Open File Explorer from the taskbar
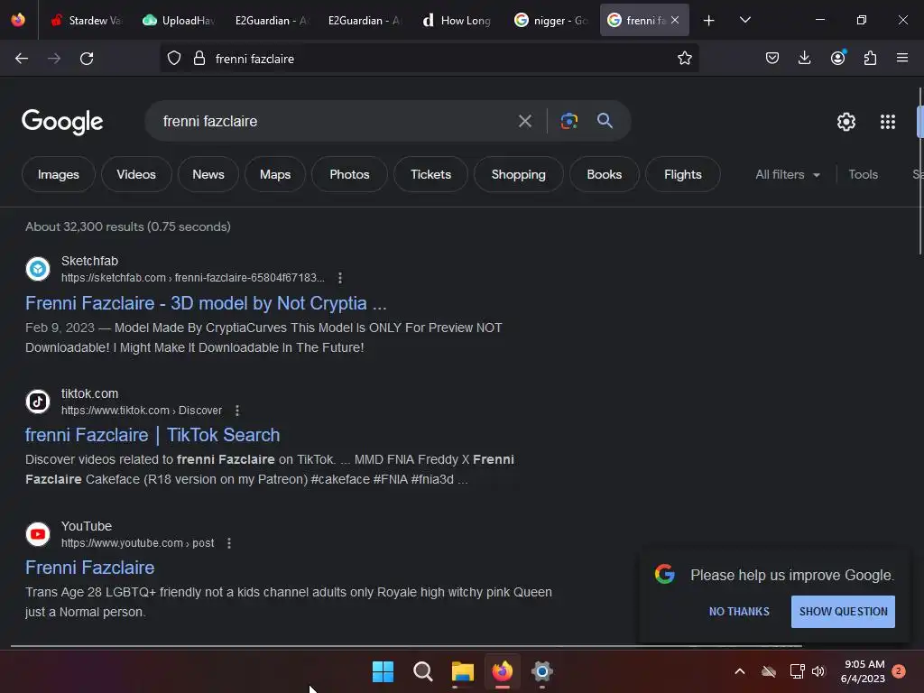Screen dimensions: 924x693 [463, 671]
